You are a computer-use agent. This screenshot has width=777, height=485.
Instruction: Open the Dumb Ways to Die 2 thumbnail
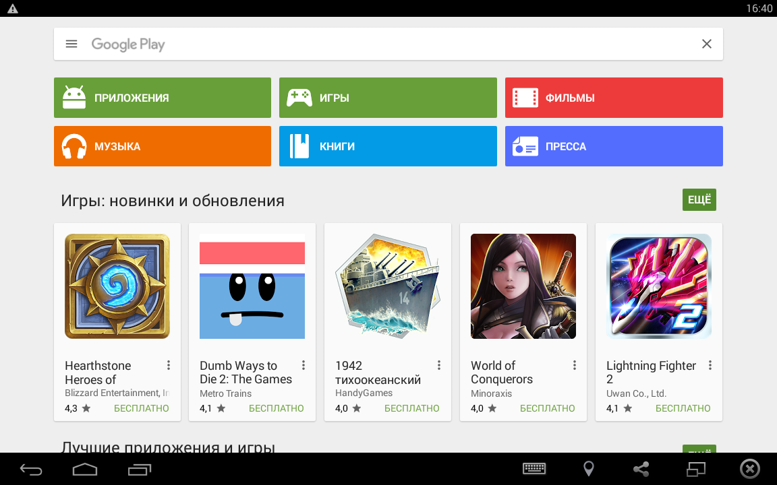click(252, 286)
